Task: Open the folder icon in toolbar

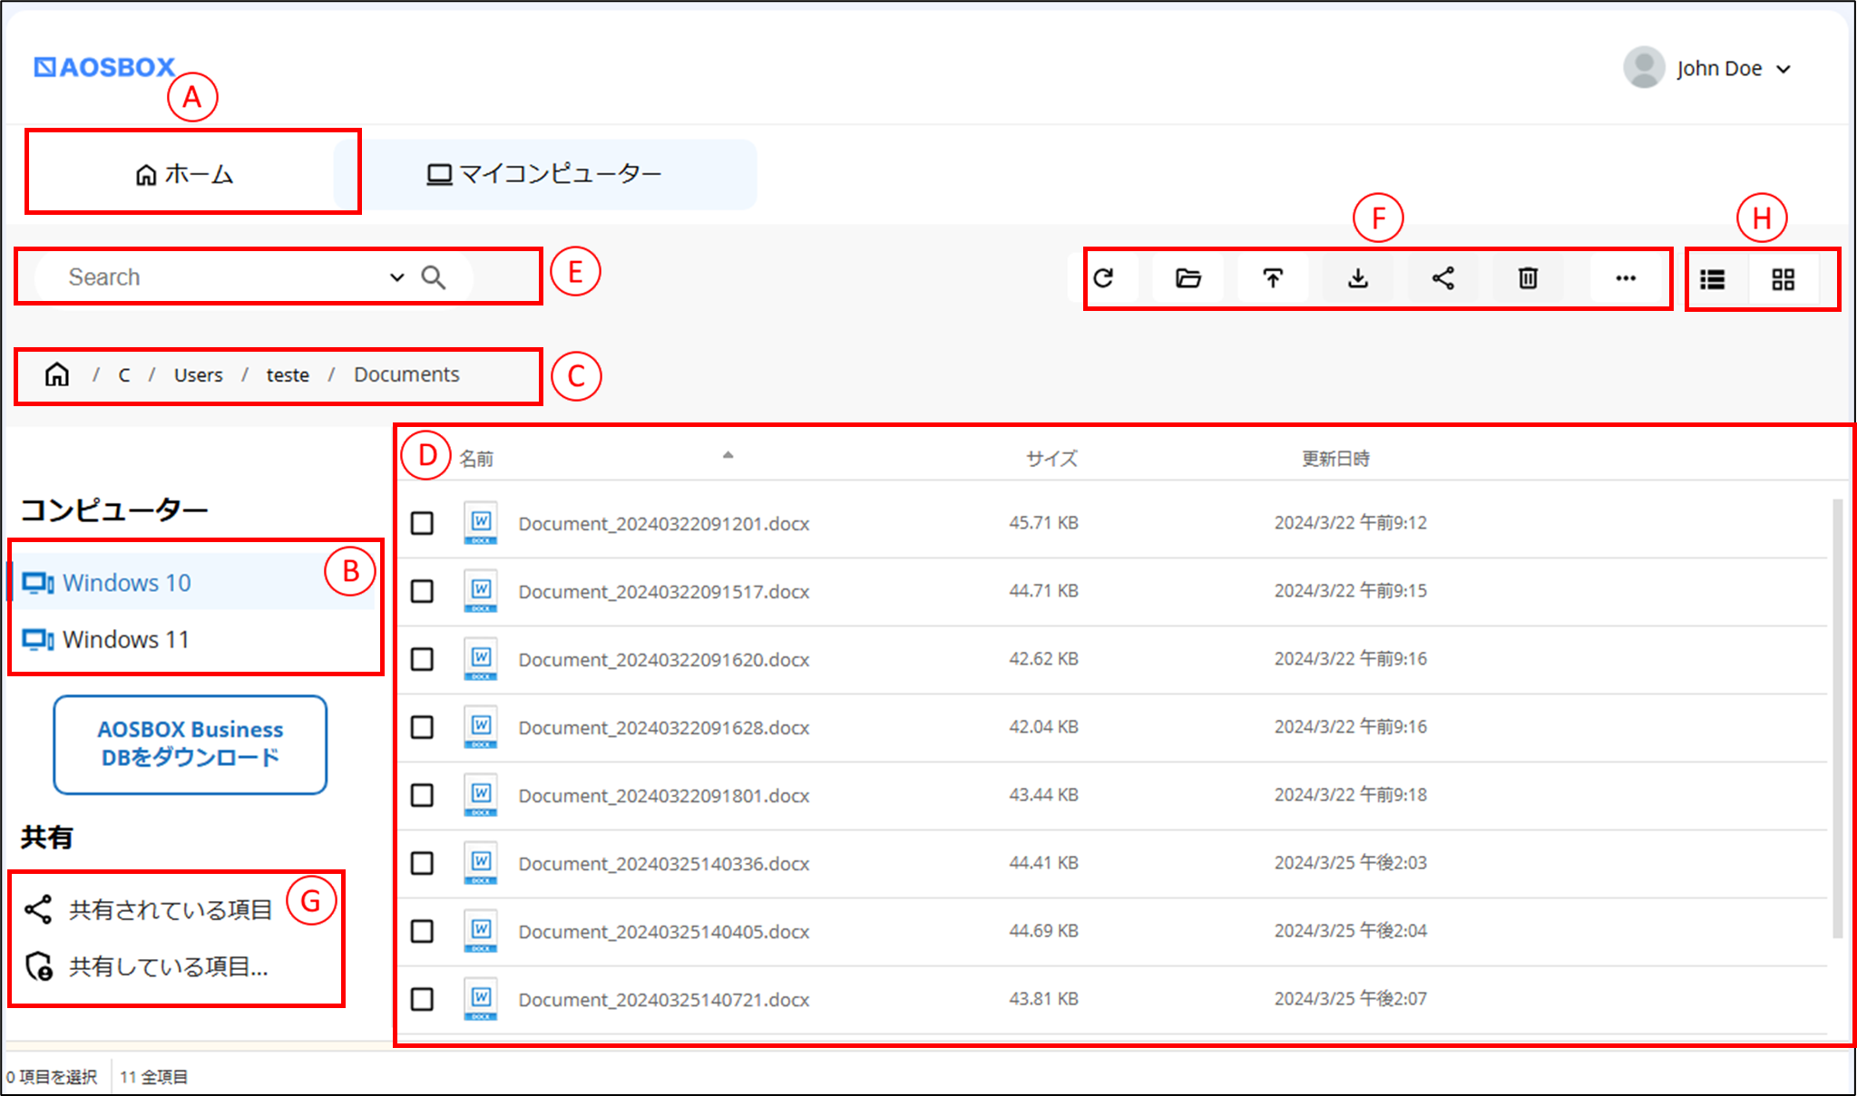Action: tap(1188, 278)
